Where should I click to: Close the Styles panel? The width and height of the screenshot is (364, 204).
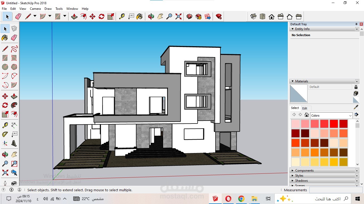(357, 176)
